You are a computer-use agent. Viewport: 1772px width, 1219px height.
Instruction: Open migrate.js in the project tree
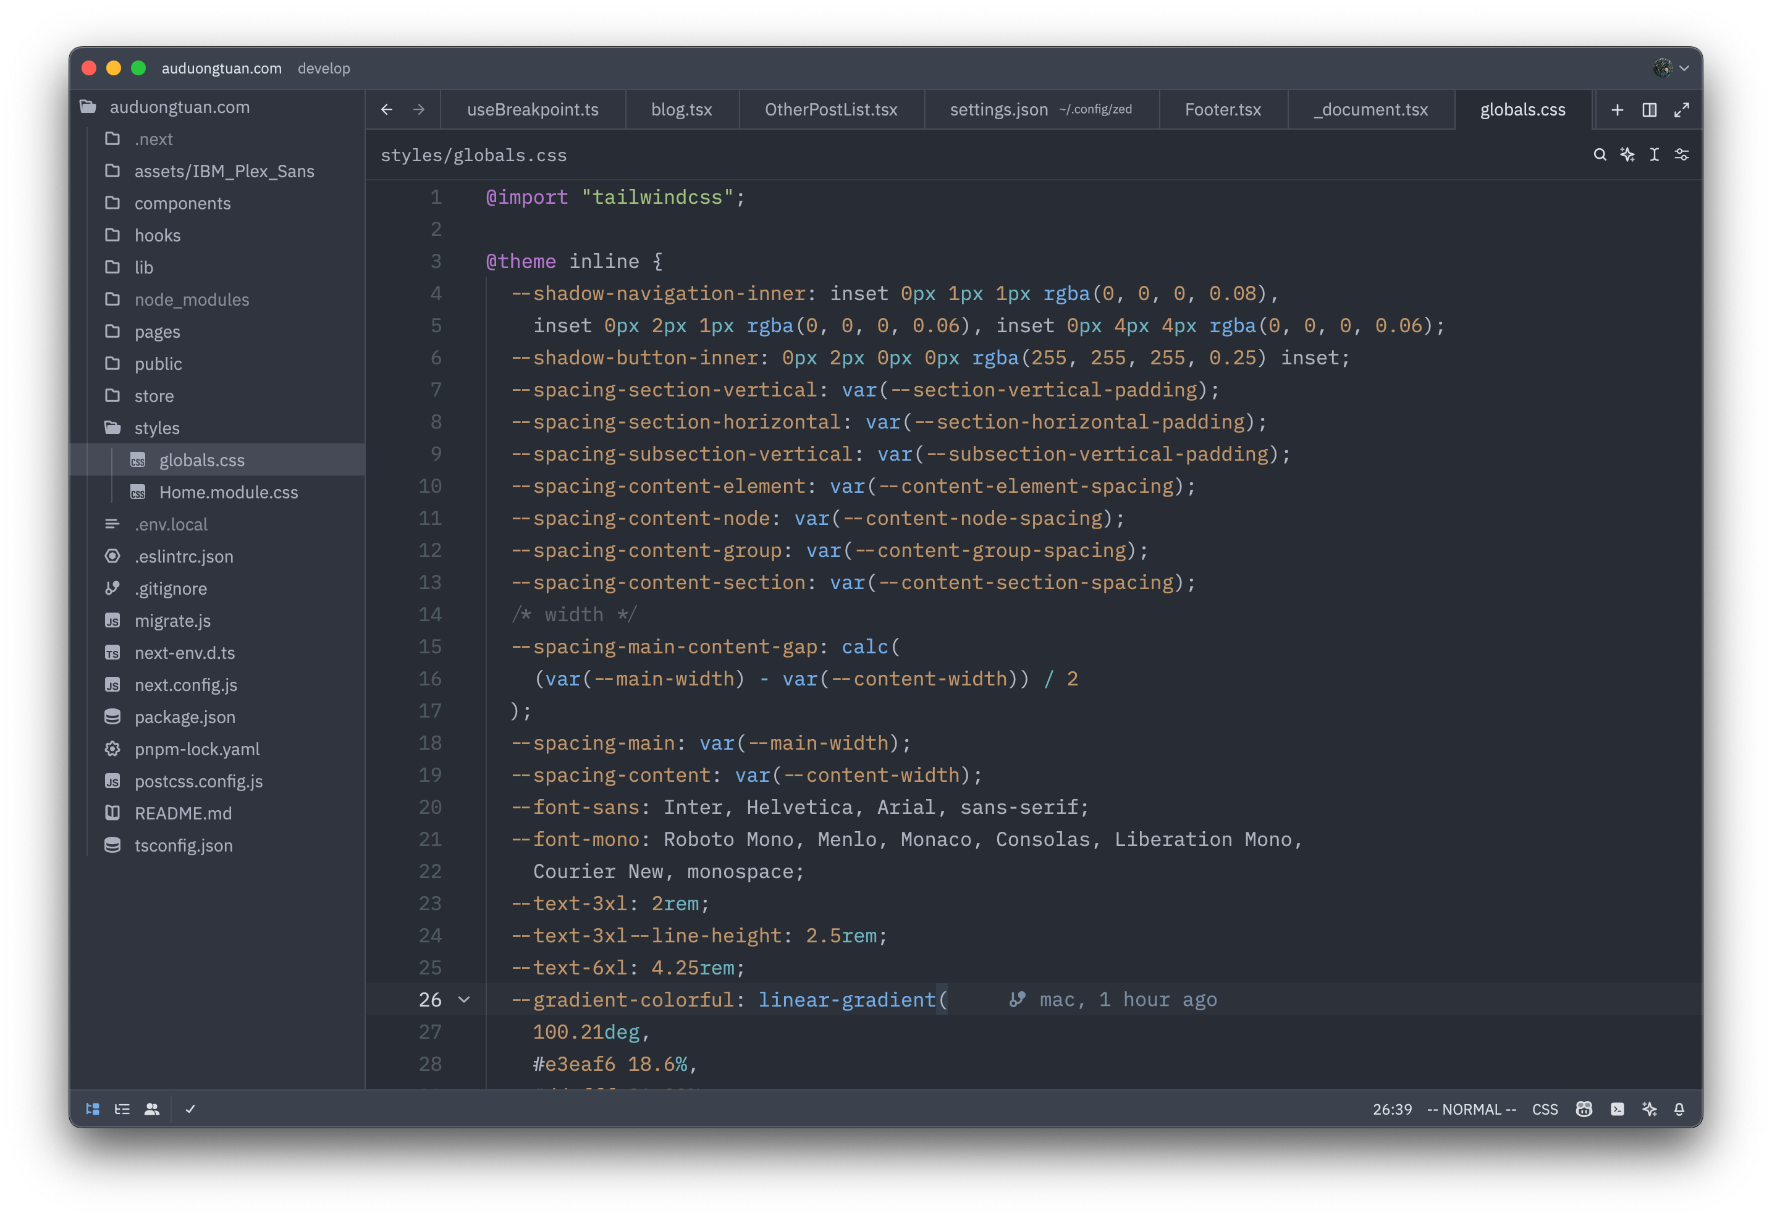pos(217,620)
